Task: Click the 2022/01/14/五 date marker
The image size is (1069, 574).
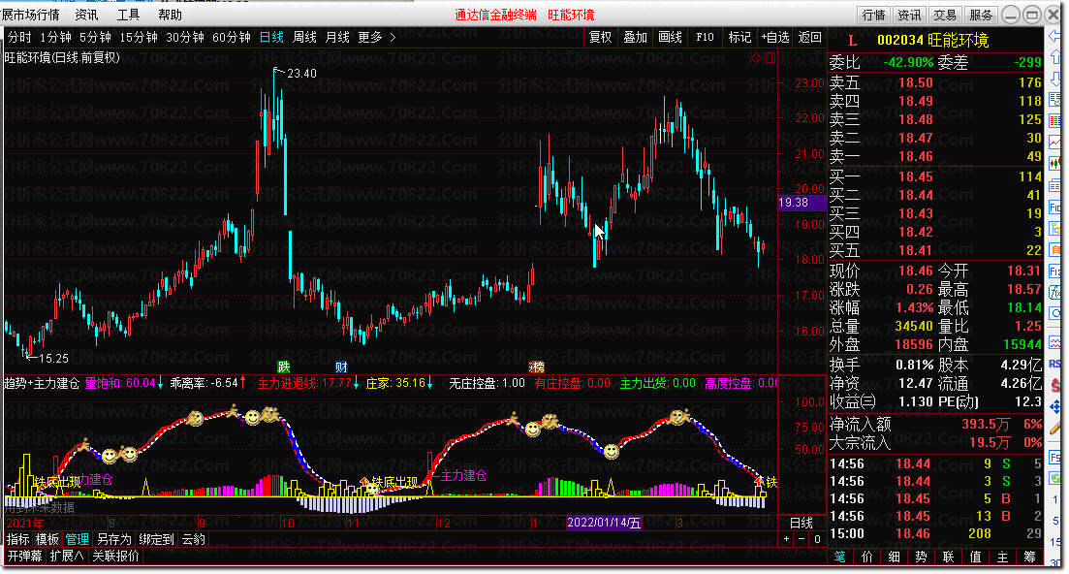Action: click(604, 523)
